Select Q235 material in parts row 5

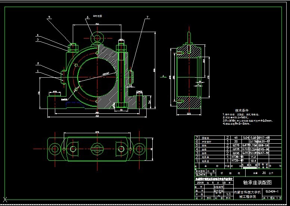pyautogui.click(x=236, y=145)
